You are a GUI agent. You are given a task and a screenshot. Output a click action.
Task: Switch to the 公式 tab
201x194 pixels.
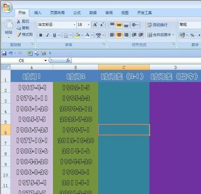[x=77, y=13]
